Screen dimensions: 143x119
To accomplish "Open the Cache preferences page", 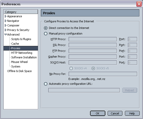I will tap(15, 44).
